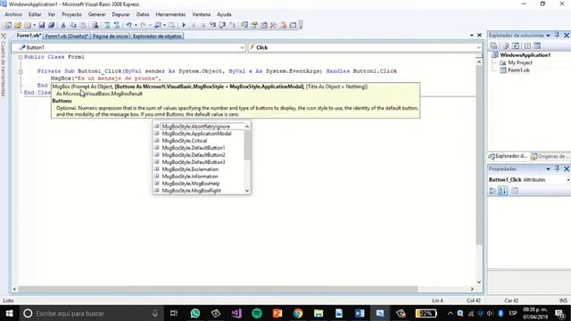Click the Open File folder icon

point(18,25)
